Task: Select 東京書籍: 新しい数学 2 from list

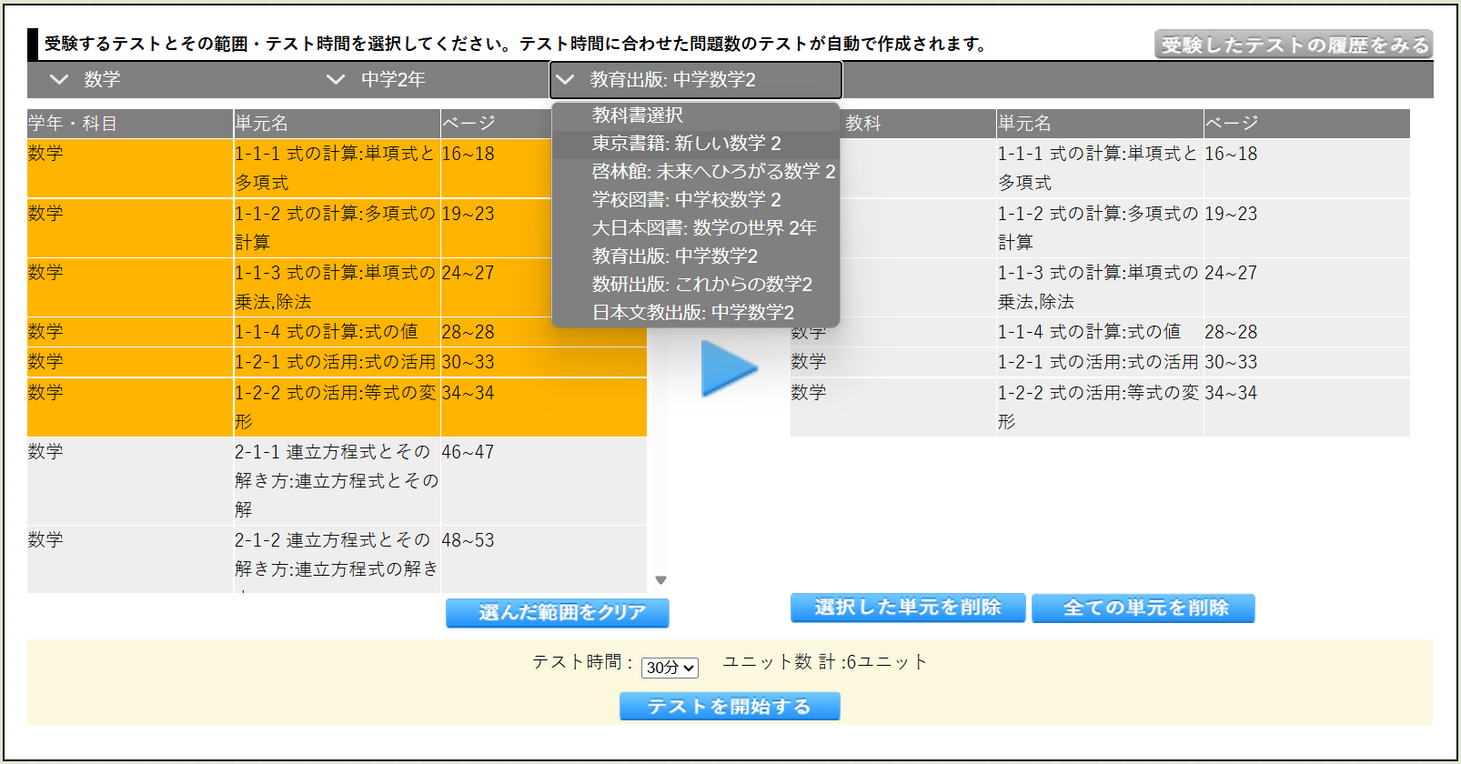Action: coord(686,144)
